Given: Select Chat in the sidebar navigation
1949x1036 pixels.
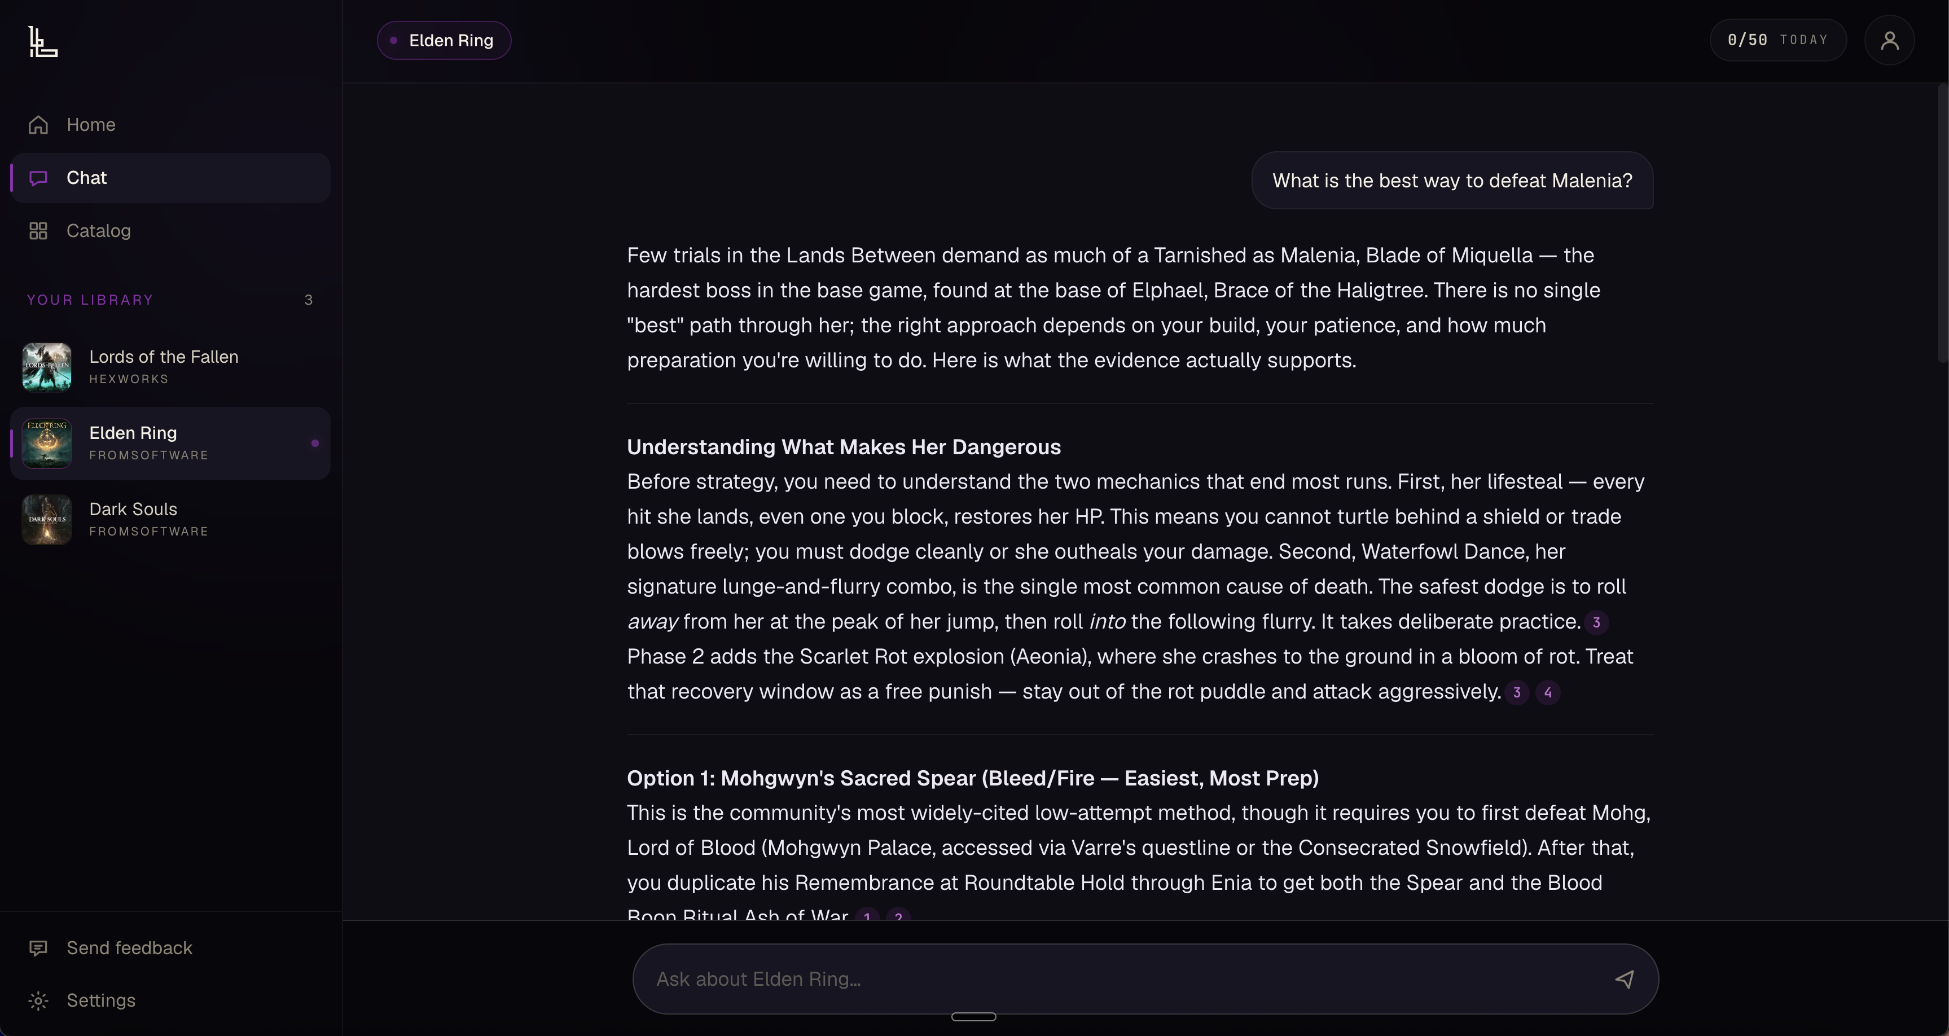Looking at the screenshot, I should click(170, 178).
